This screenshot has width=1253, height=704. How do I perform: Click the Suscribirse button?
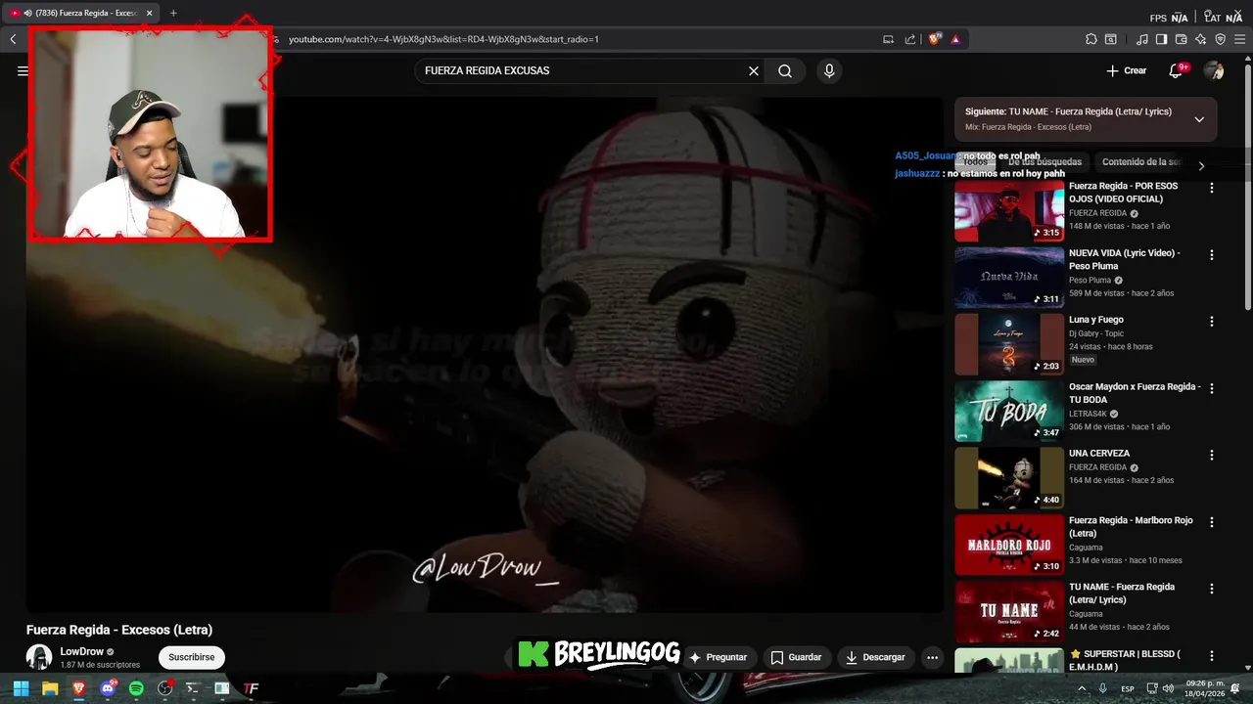pyautogui.click(x=191, y=657)
